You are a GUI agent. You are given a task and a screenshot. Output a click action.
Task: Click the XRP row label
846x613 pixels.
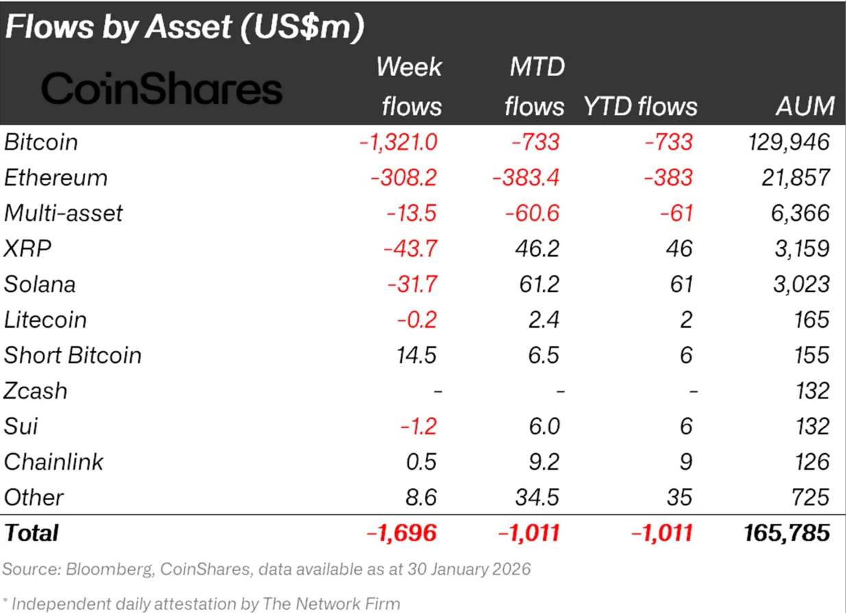click(27, 249)
